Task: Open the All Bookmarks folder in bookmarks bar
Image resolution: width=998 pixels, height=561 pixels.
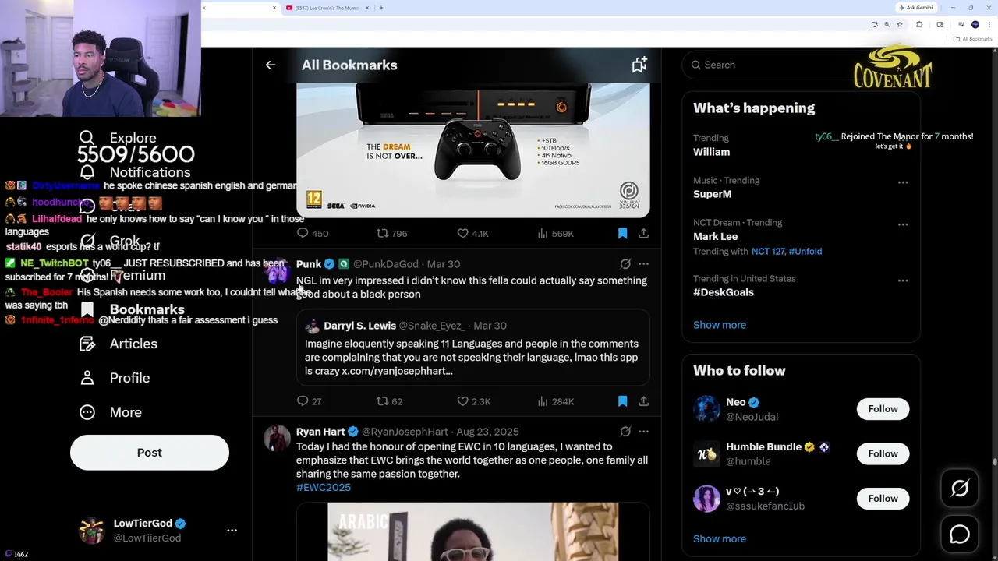Action: pos(973,39)
